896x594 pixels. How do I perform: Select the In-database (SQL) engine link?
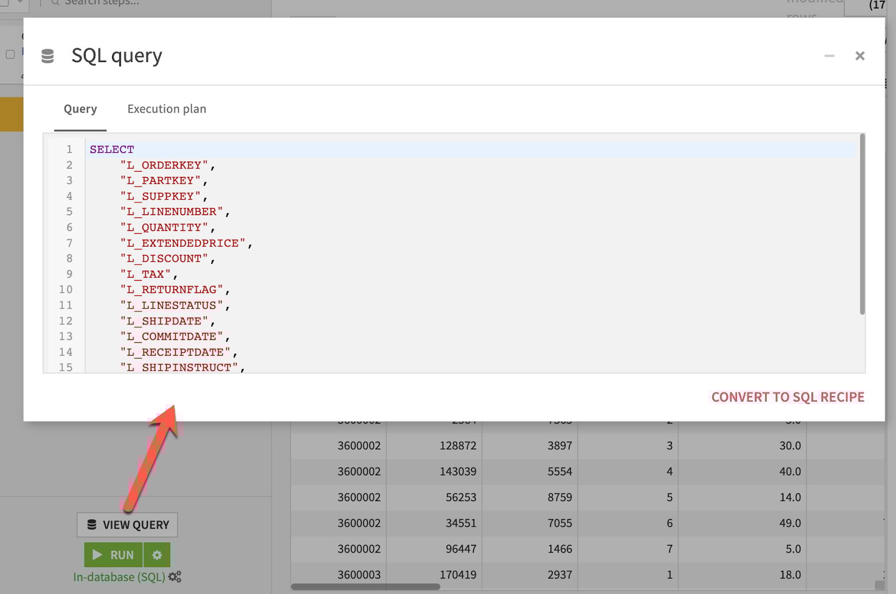pyautogui.click(x=119, y=577)
